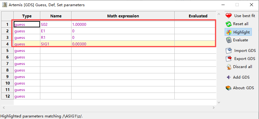This screenshot has height=119, width=259.
Task: Click the Use best fit heart icon
Action: click(x=229, y=16)
